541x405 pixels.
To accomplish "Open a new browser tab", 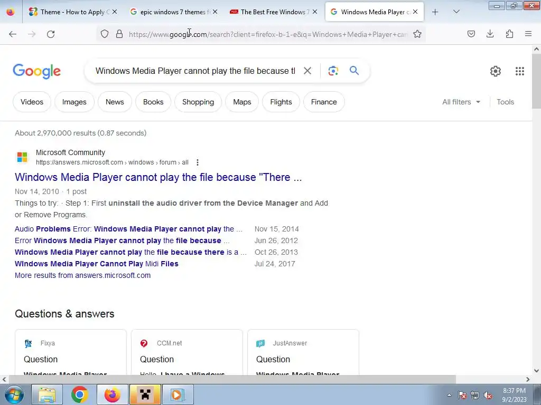I will click(x=435, y=12).
